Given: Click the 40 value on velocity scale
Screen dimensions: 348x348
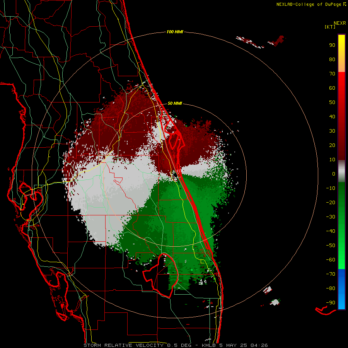Looking at the screenshot, I should click(332, 116).
